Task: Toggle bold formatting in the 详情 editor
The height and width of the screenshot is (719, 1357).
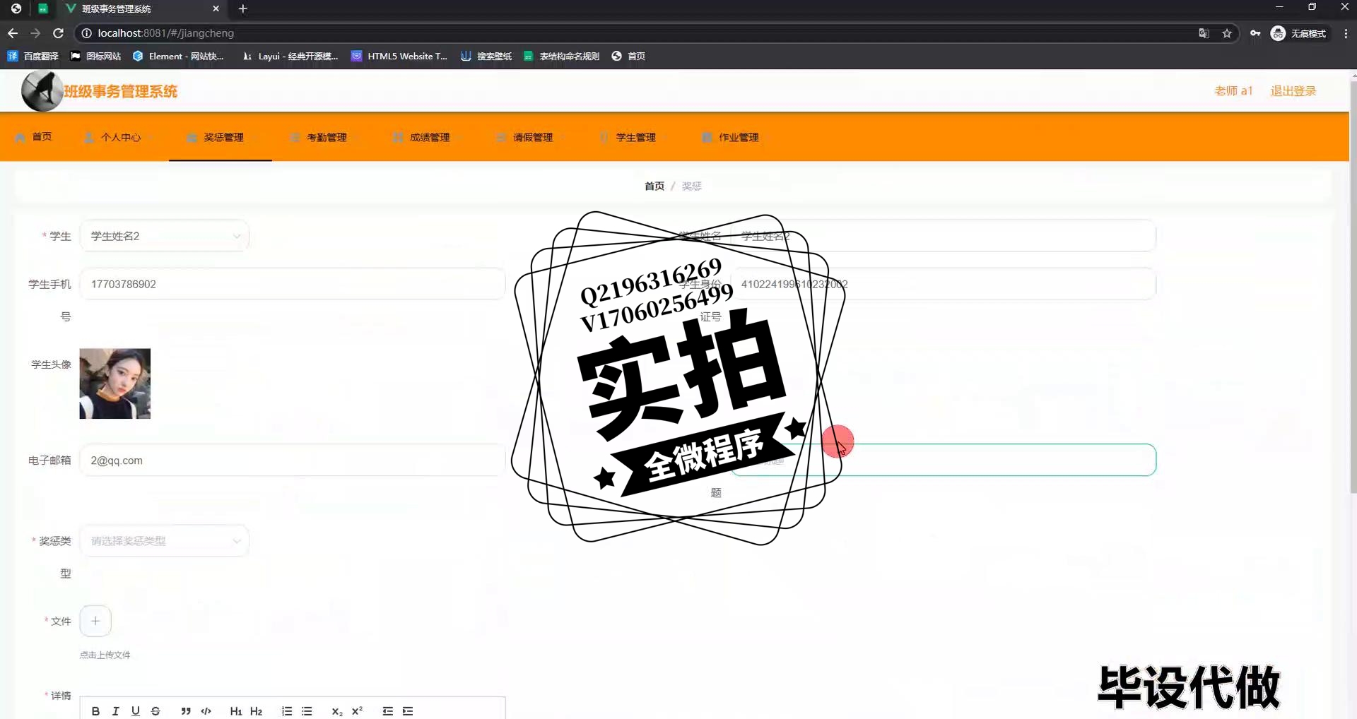Action: pyautogui.click(x=95, y=711)
